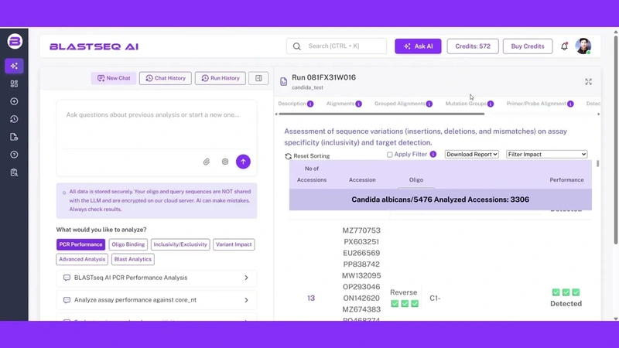619x348 pixels.
Task: Expand Analyze assay performance against core_nt prompt
Action: pyautogui.click(x=157, y=300)
